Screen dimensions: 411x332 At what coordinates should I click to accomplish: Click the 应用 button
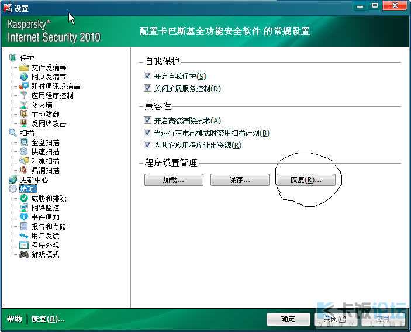click(383, 319)
